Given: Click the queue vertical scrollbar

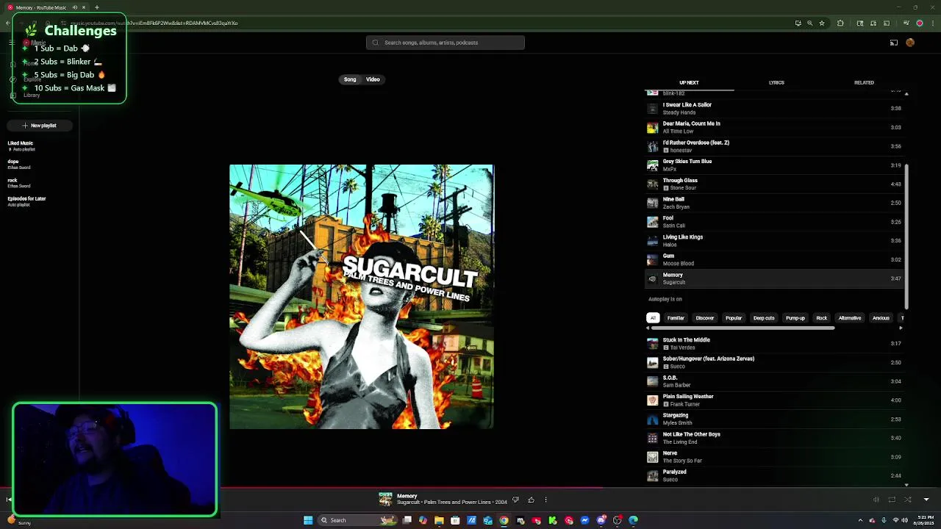Looking at the screenshot, I should (x=906, y=235).
